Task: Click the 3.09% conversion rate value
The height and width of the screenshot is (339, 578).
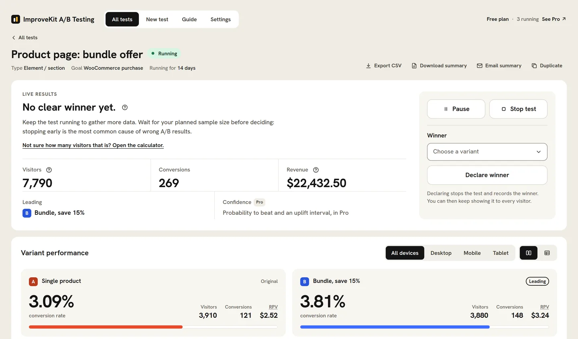Action: click(51, 301)
